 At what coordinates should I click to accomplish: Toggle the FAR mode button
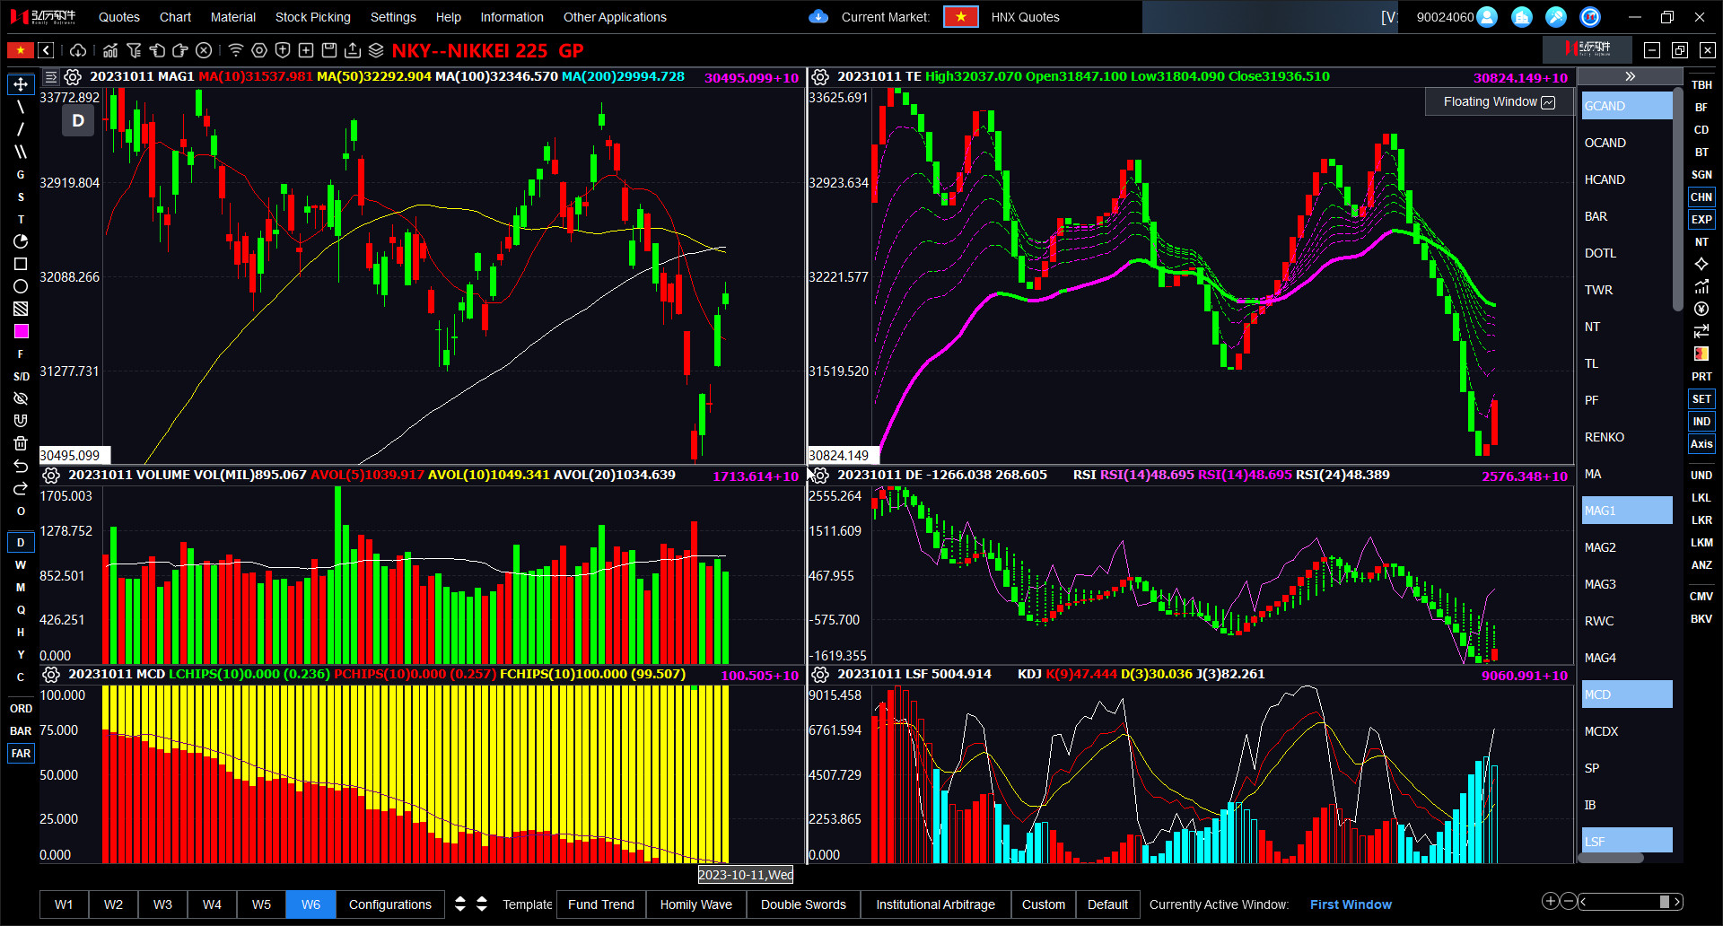(x=21, y=754)
